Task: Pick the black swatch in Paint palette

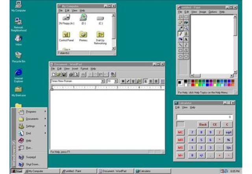Action: tap(185, 81)
